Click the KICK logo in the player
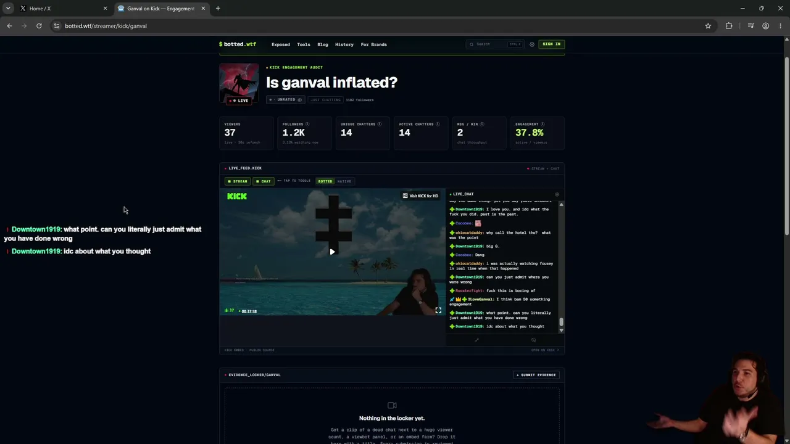Screen dimensions: 790x444 [x=237, y=196]
